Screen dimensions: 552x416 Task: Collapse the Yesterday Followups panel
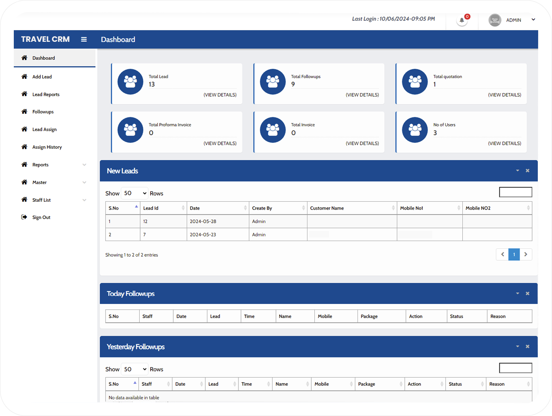517,347
